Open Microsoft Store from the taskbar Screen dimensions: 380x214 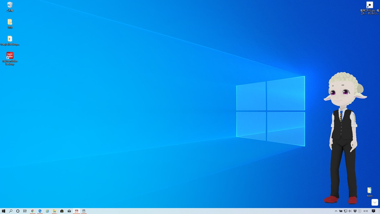click(62, 211)
